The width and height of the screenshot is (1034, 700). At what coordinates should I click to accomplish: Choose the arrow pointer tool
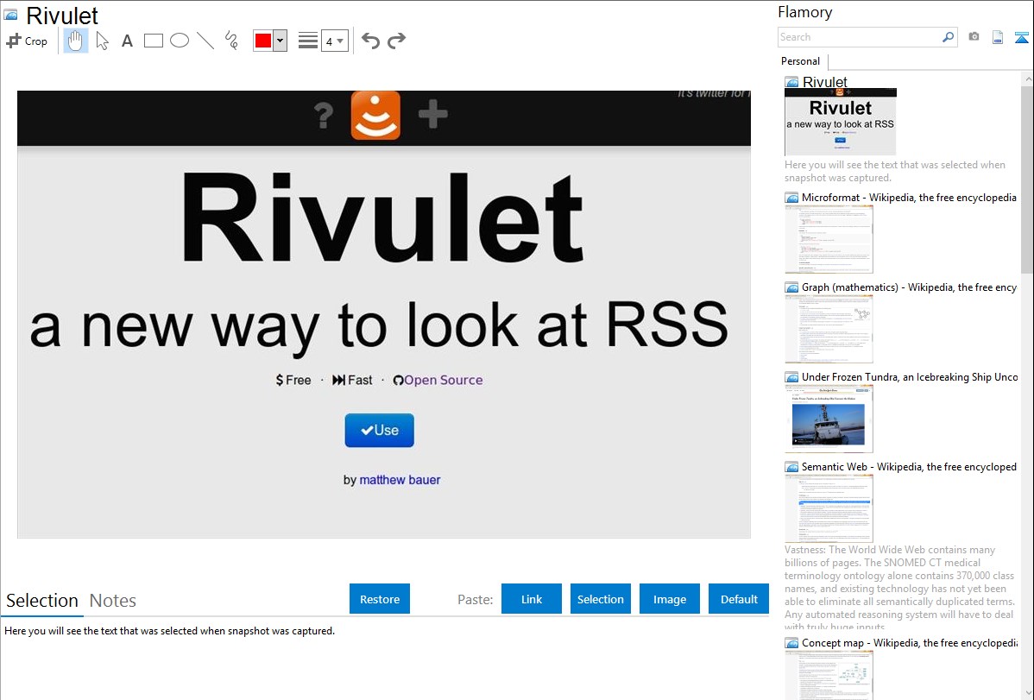(x=102, y=41)
